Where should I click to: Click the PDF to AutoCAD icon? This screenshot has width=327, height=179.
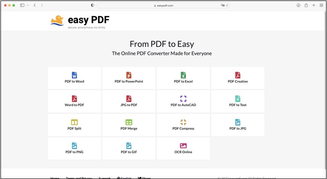[x=183, y=99]
